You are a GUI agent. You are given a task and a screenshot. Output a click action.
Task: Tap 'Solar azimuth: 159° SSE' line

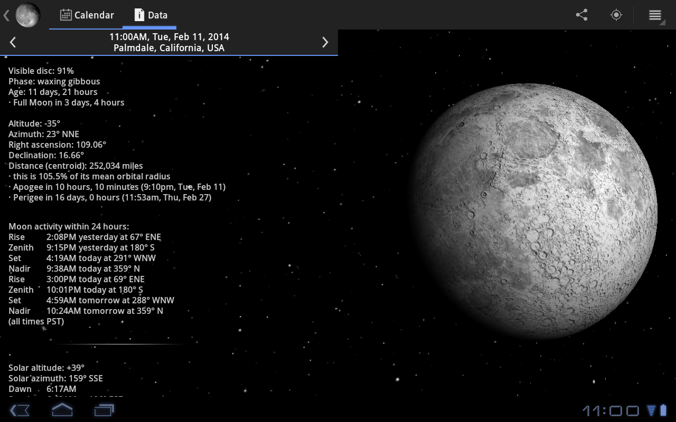tap(56, 378)
